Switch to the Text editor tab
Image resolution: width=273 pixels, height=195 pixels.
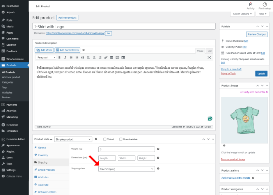(209, 51)
